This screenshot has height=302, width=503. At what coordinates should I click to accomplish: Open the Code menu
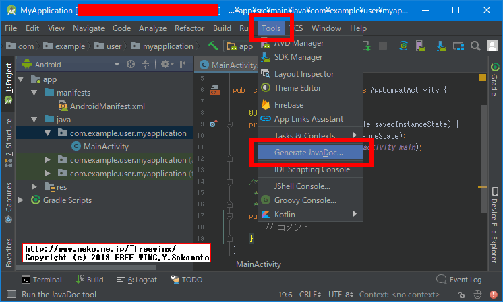tap(121, 28)
